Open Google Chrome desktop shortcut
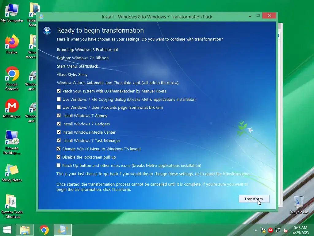 [12, 78]
